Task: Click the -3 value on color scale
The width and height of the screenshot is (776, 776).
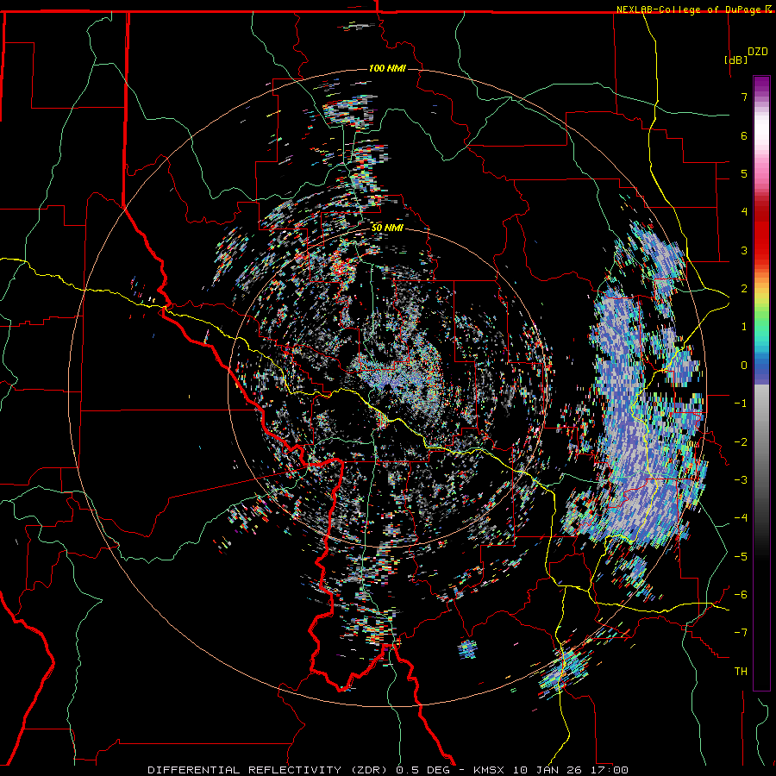Action: pos(741,480)
